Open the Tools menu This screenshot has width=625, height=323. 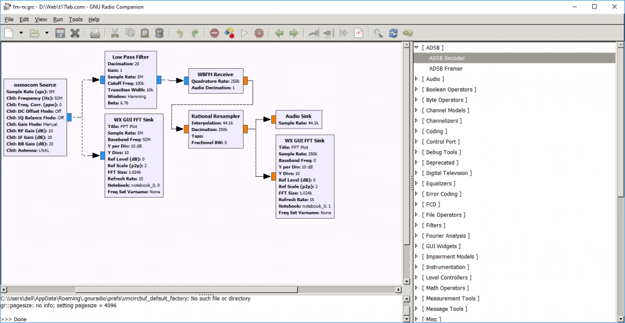pyautogui.click(x=76, y=20)
